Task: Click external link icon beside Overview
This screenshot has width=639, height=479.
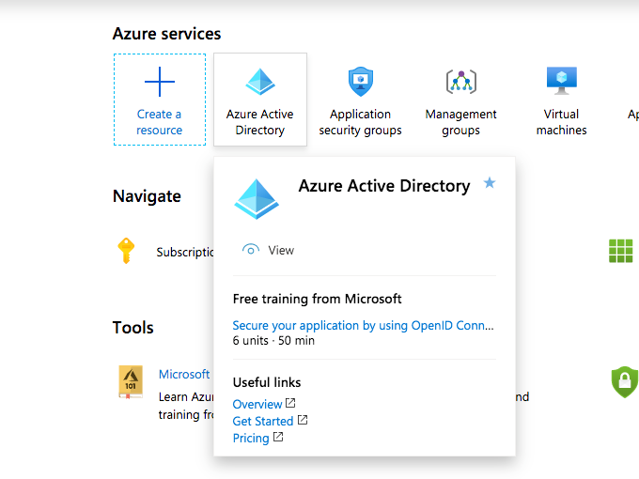Action: [290, 403]
